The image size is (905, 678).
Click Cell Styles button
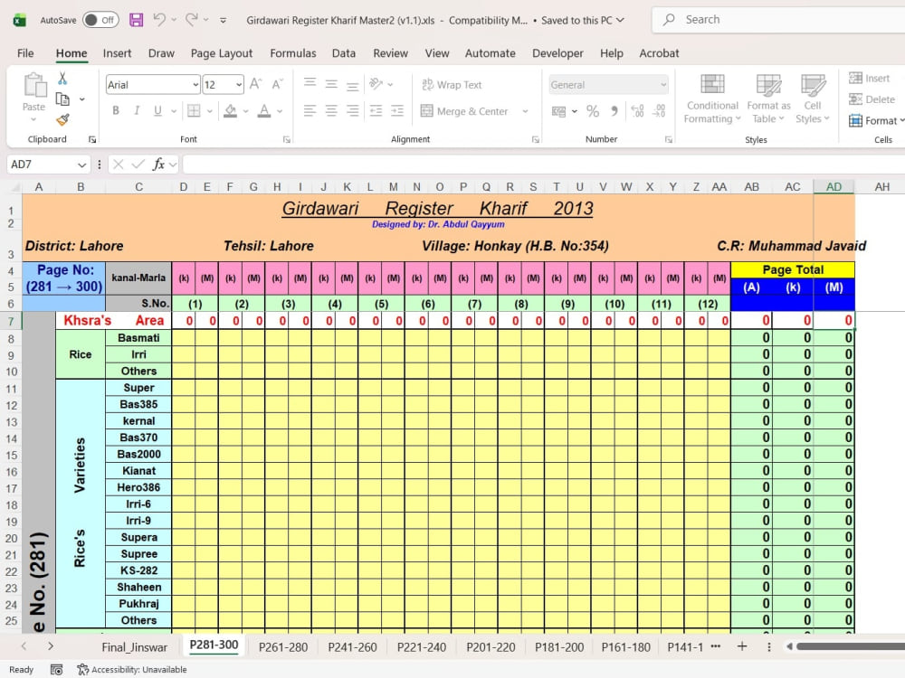click(x=813, y=99)
